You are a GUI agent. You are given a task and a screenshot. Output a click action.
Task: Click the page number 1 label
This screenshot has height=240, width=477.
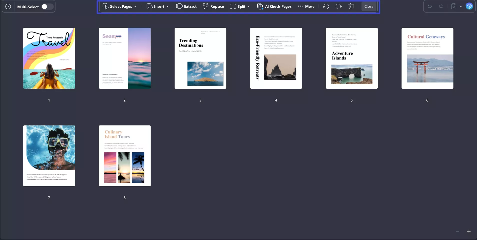(49, 100)
